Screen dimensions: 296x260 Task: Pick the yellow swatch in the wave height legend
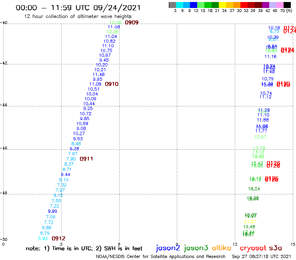tap(222, 5)
